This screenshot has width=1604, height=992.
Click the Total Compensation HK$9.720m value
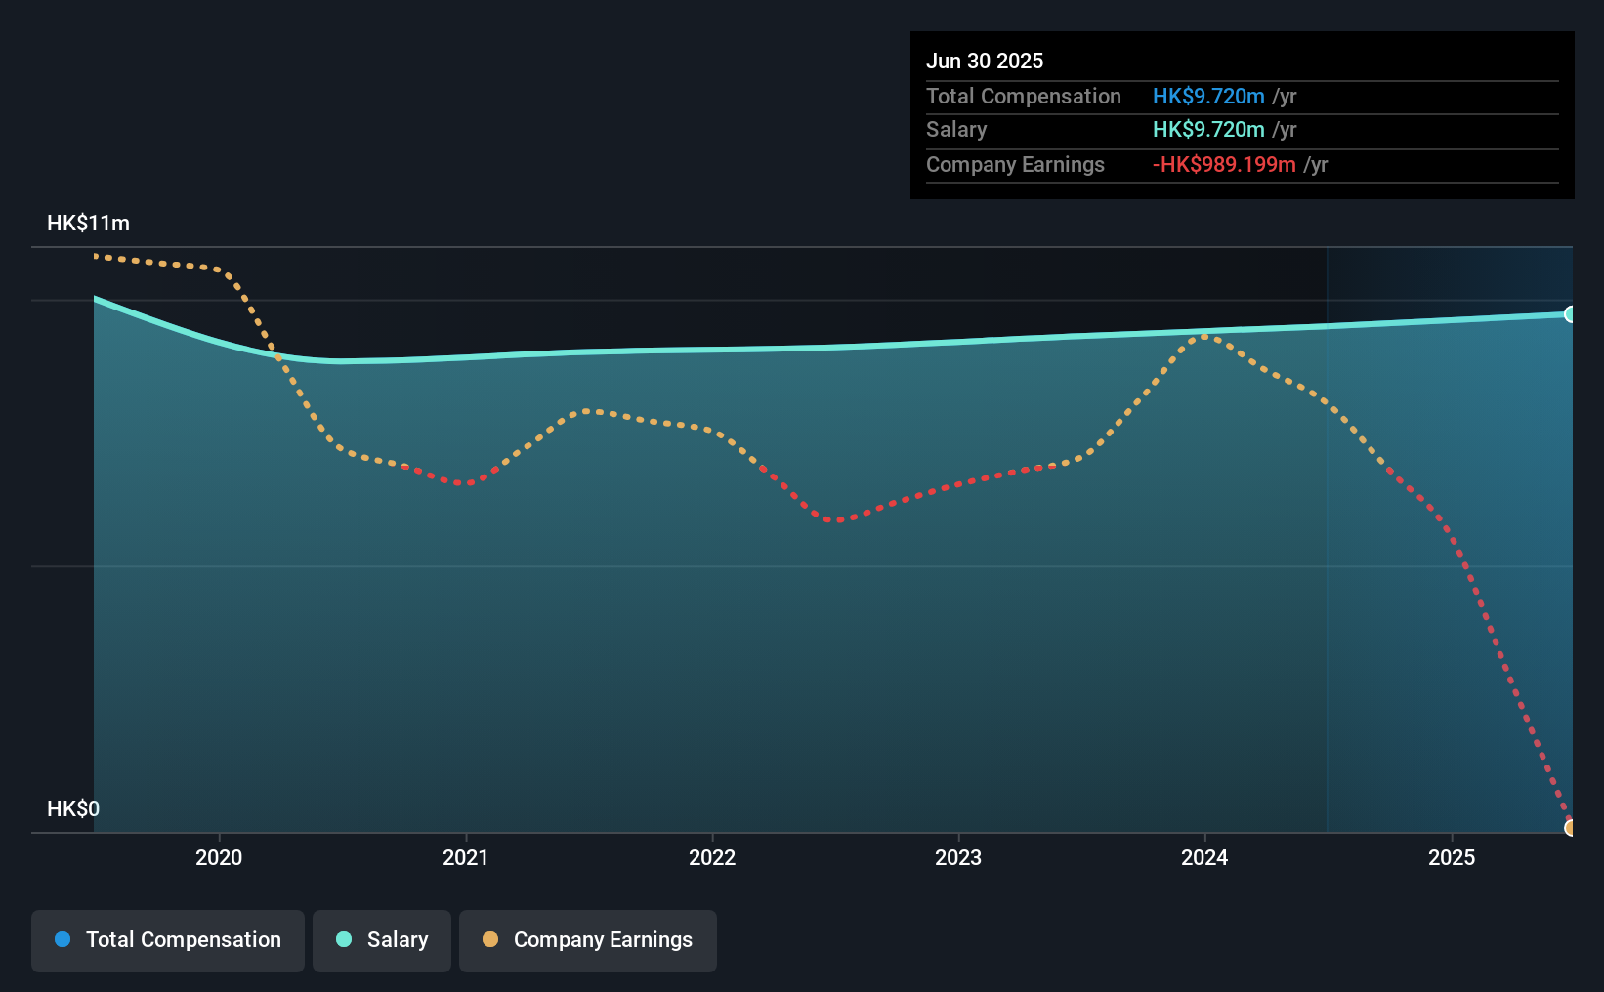tap(1208, 96)
